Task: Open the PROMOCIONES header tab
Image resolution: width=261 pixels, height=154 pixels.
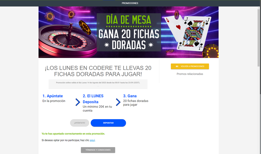Action: pyautogui.click(x=130, y=3)
